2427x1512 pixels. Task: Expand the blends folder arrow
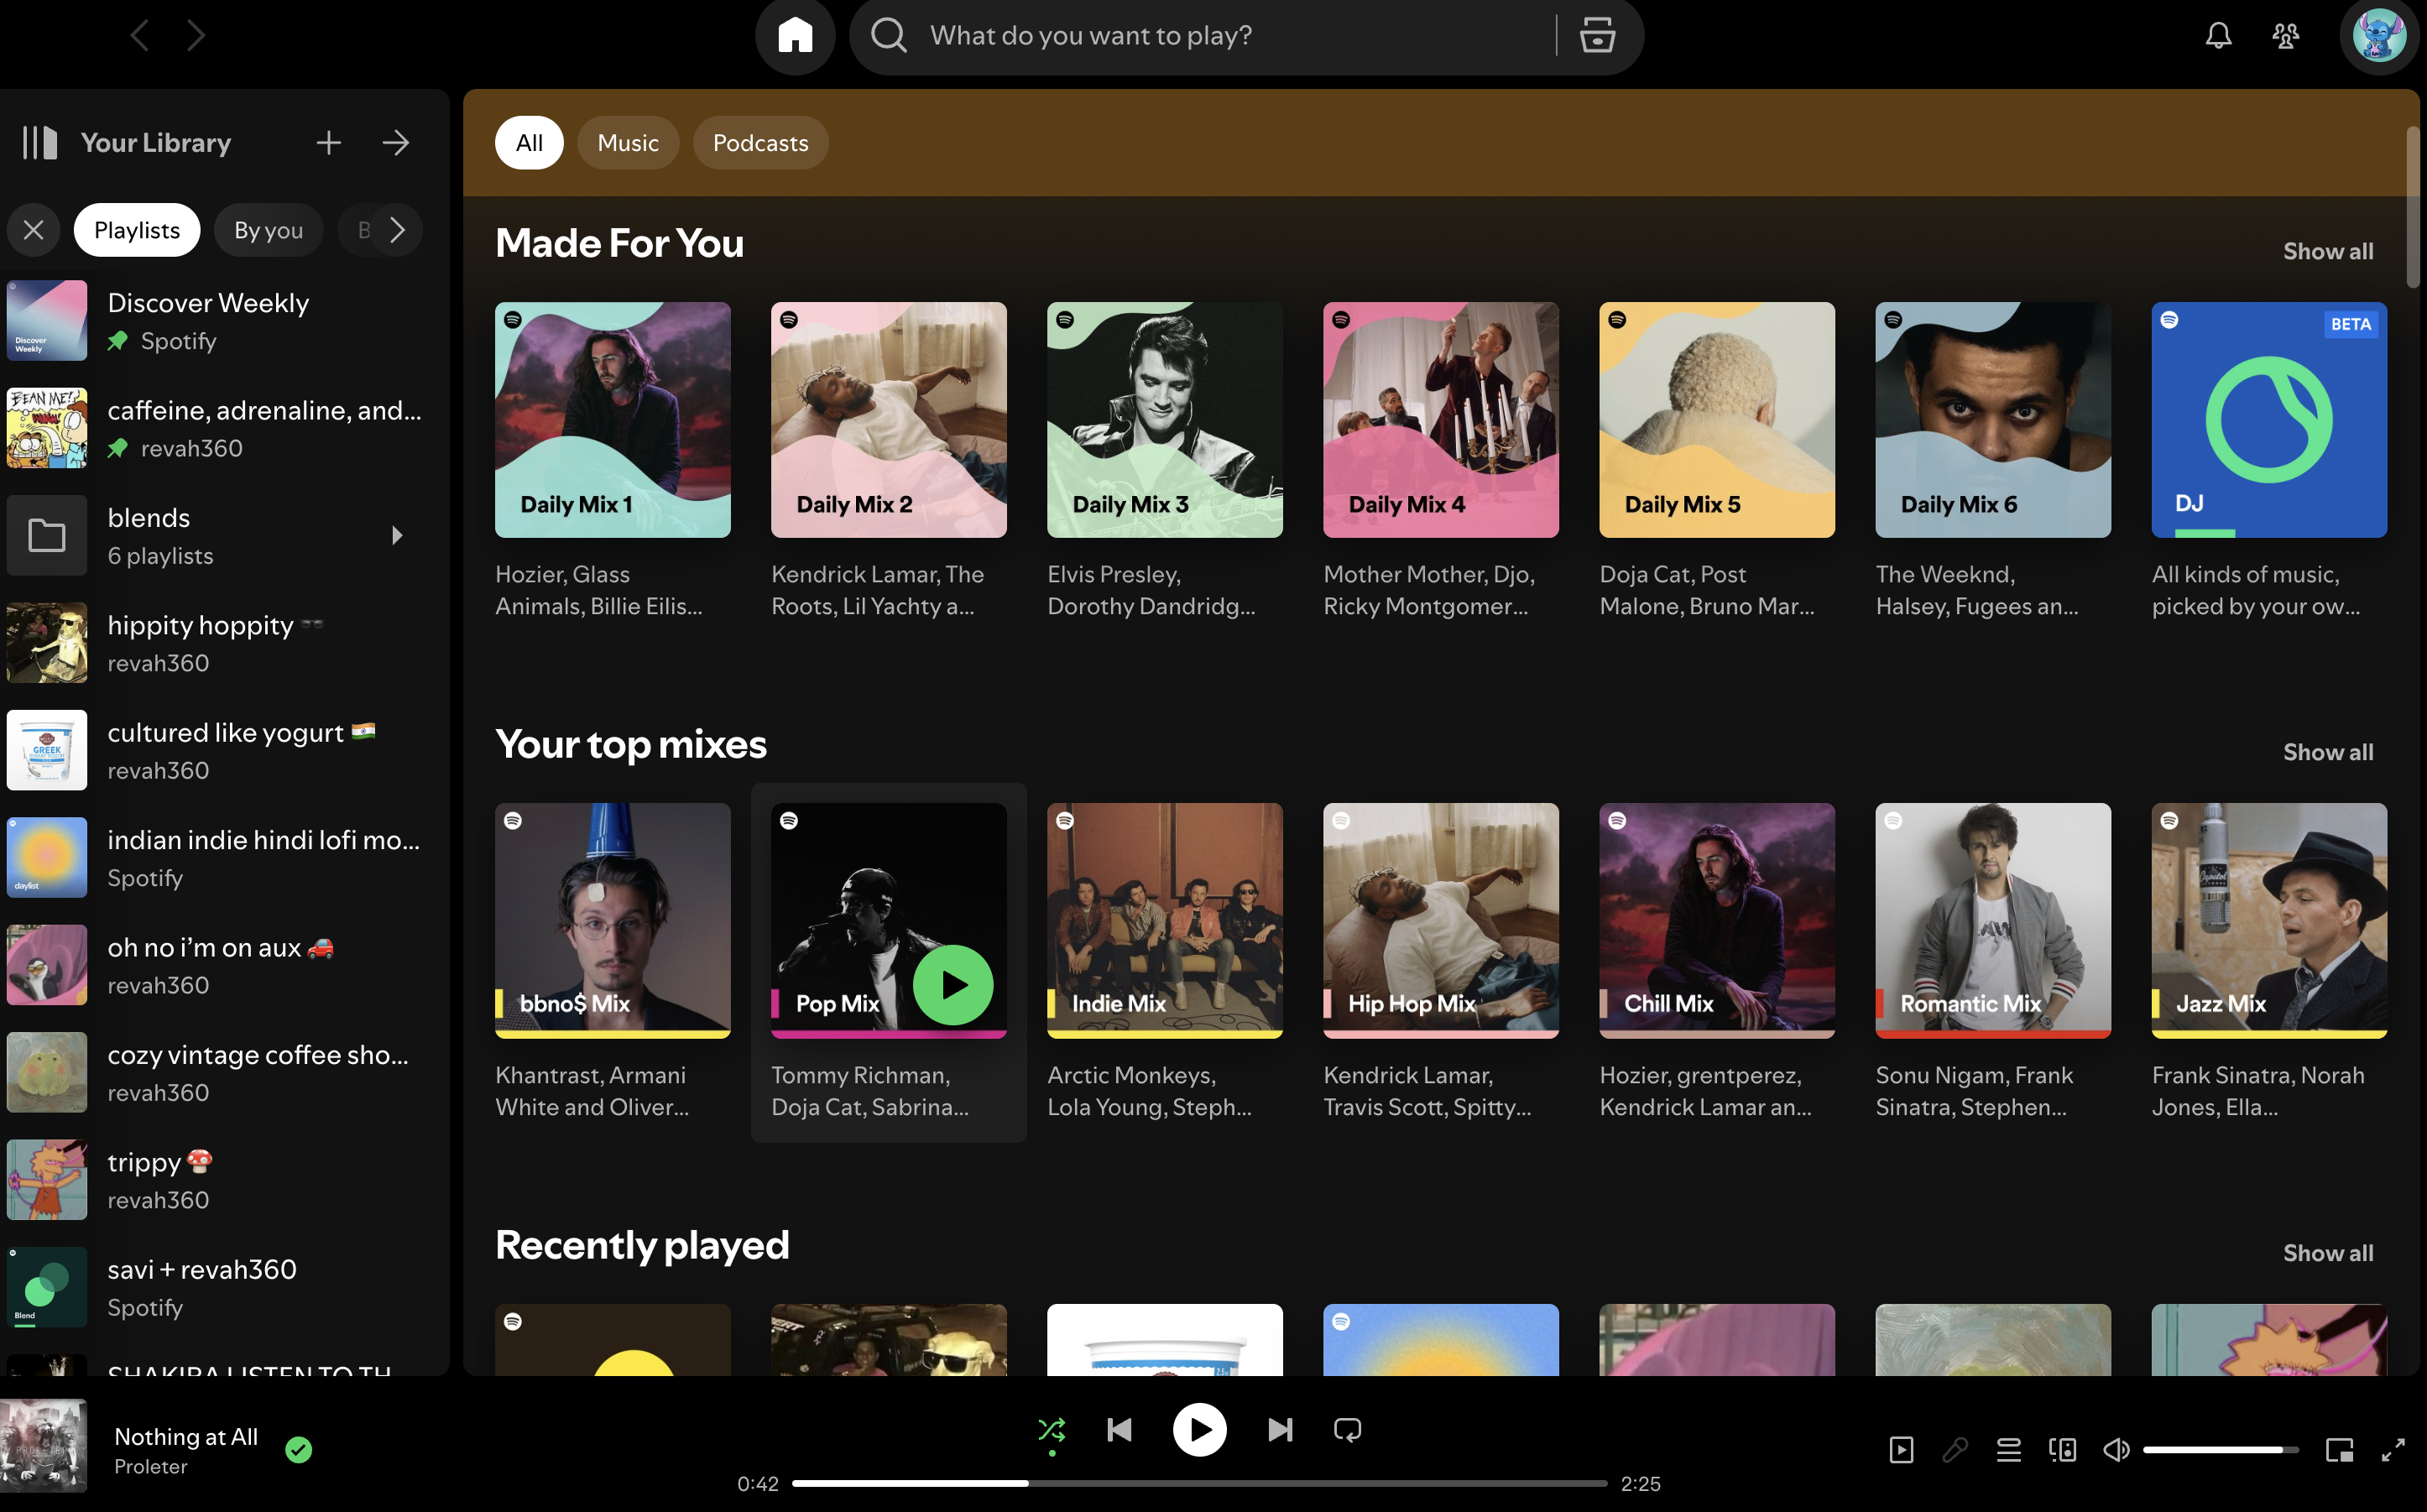click(x=397, y=536)
